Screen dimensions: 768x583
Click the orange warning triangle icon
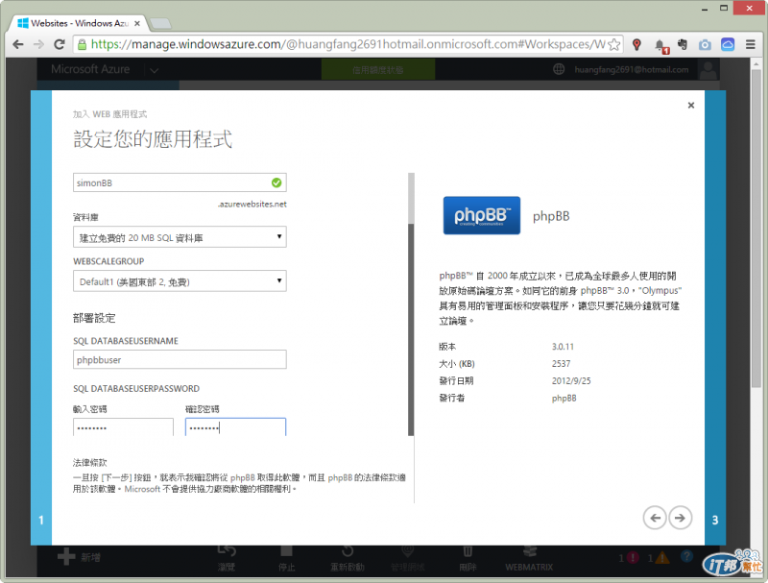point(662,557)
